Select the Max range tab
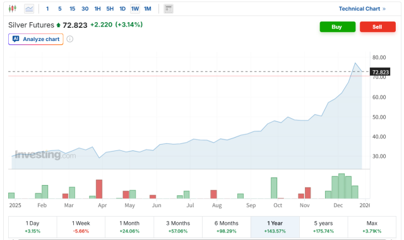The width and height of the screenshot is (404, 240). tap(372, 227)
